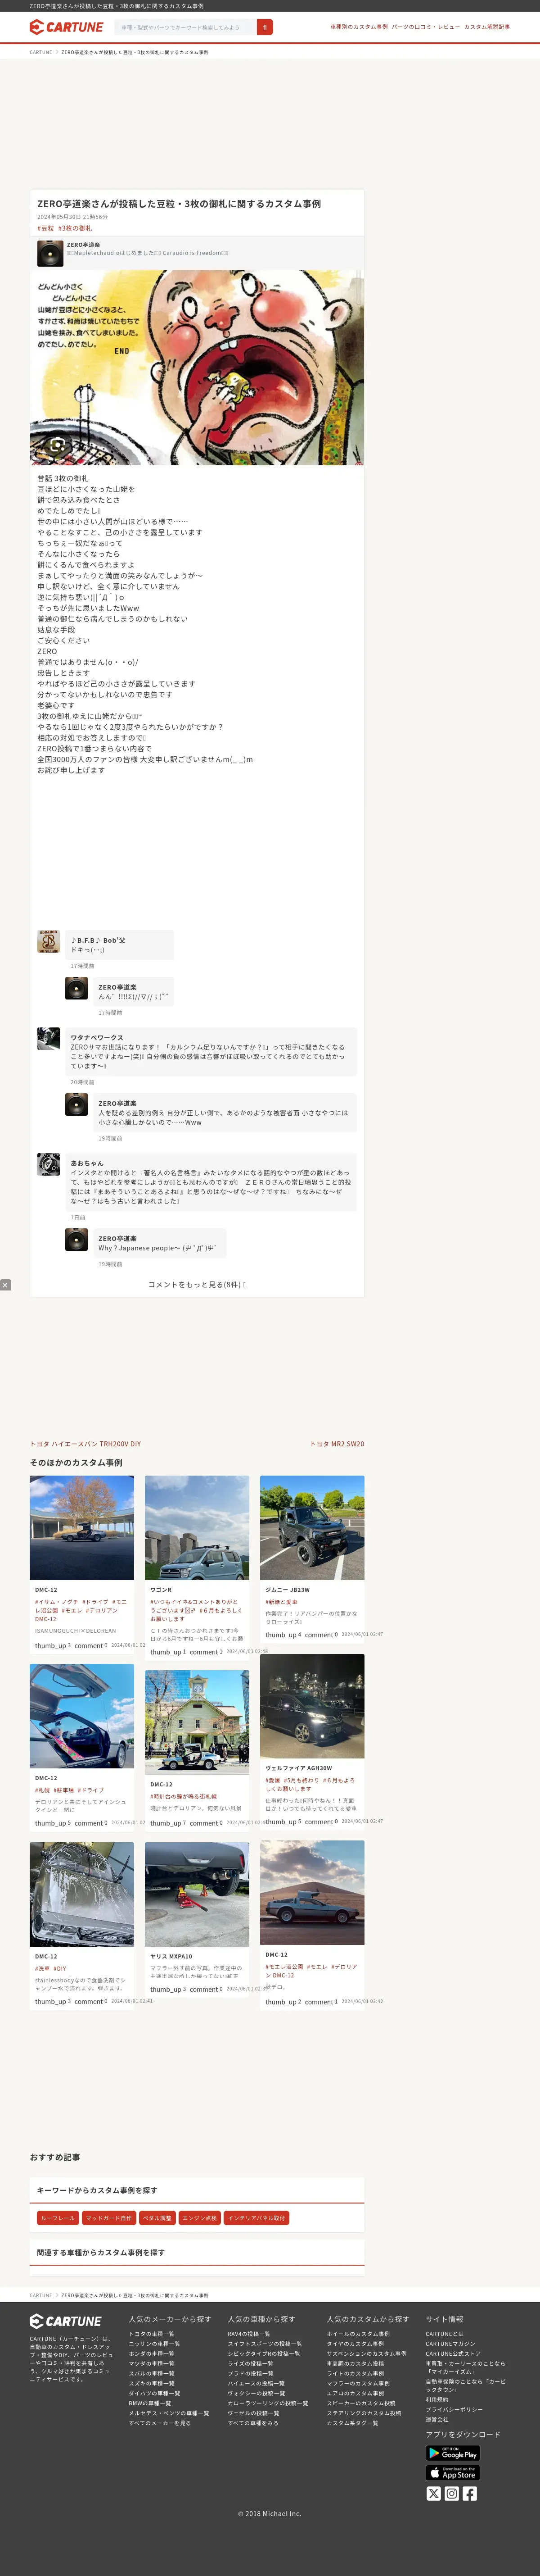This screenshot has width=540, height=2576.
Task: Go to next post トヨタ MR2 SW20
Action: point(337,1443)
